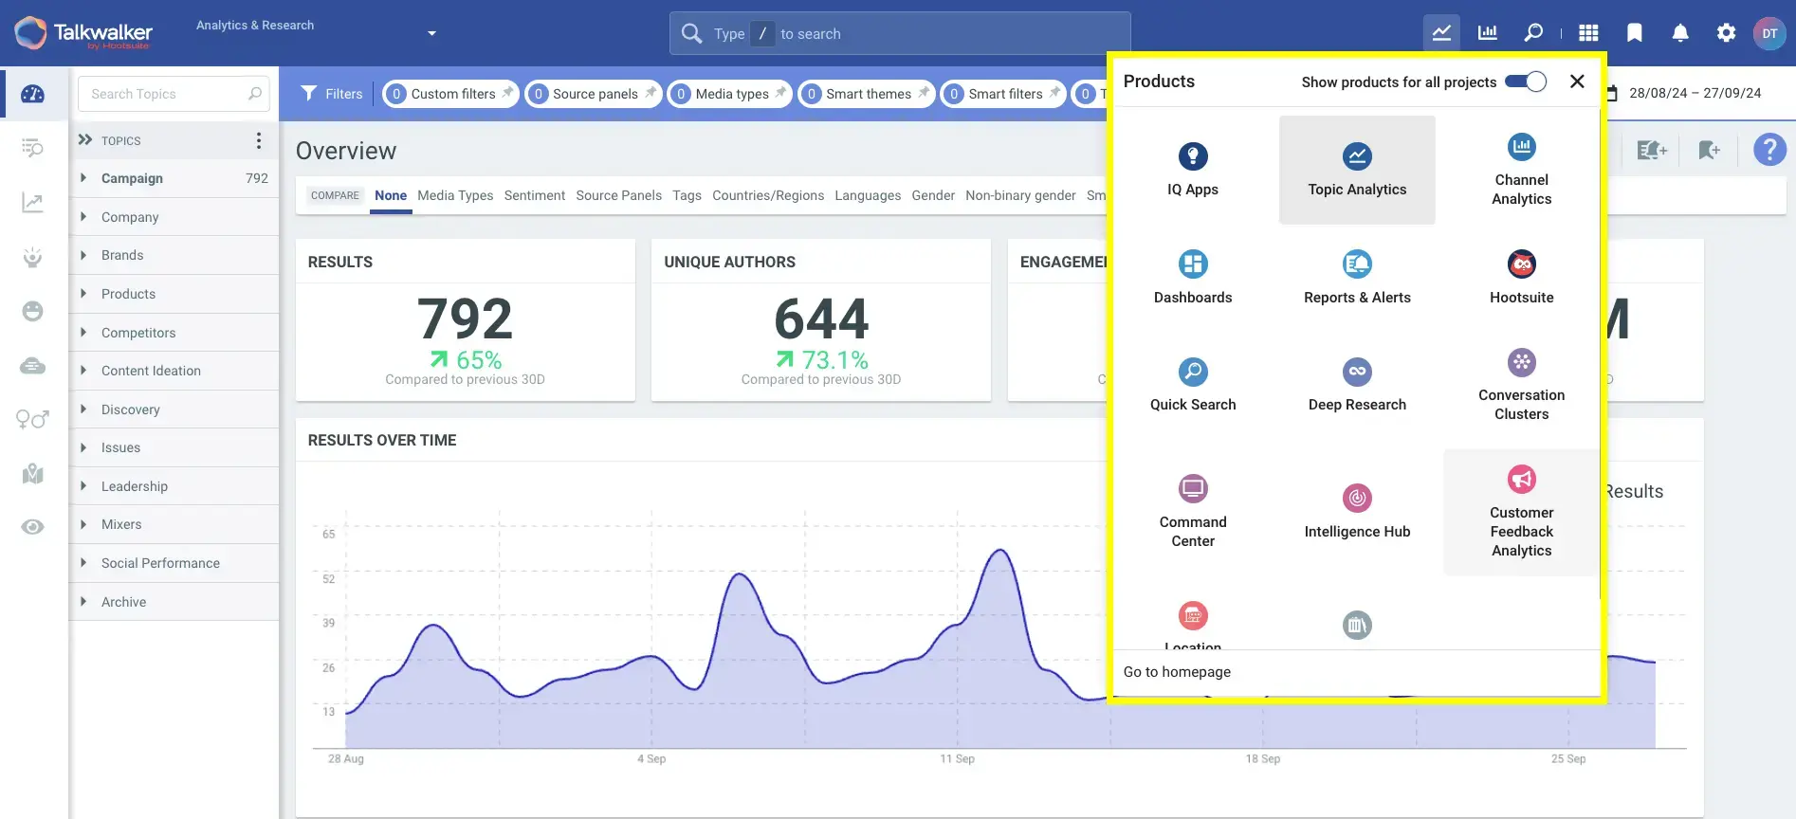Switch to the Sentiment compare tab
Image resolution: width=1796 pixels, height=819 pixels.
pos(534,195)
